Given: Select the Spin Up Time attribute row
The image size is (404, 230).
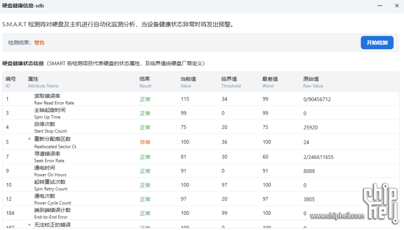Looking at the screenshot, I should [x=49, y=113].
